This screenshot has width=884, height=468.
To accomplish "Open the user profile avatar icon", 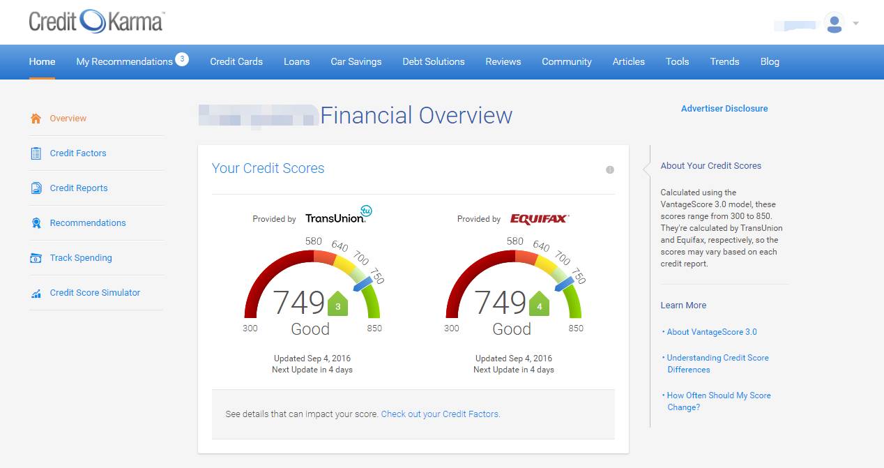I will click(834, 22).
